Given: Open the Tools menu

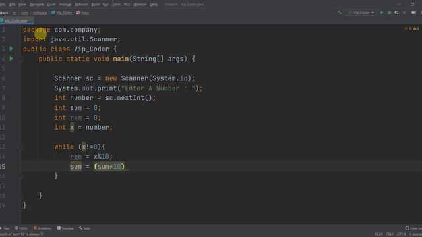Looking at the screenshot, I should coord(116,5).
